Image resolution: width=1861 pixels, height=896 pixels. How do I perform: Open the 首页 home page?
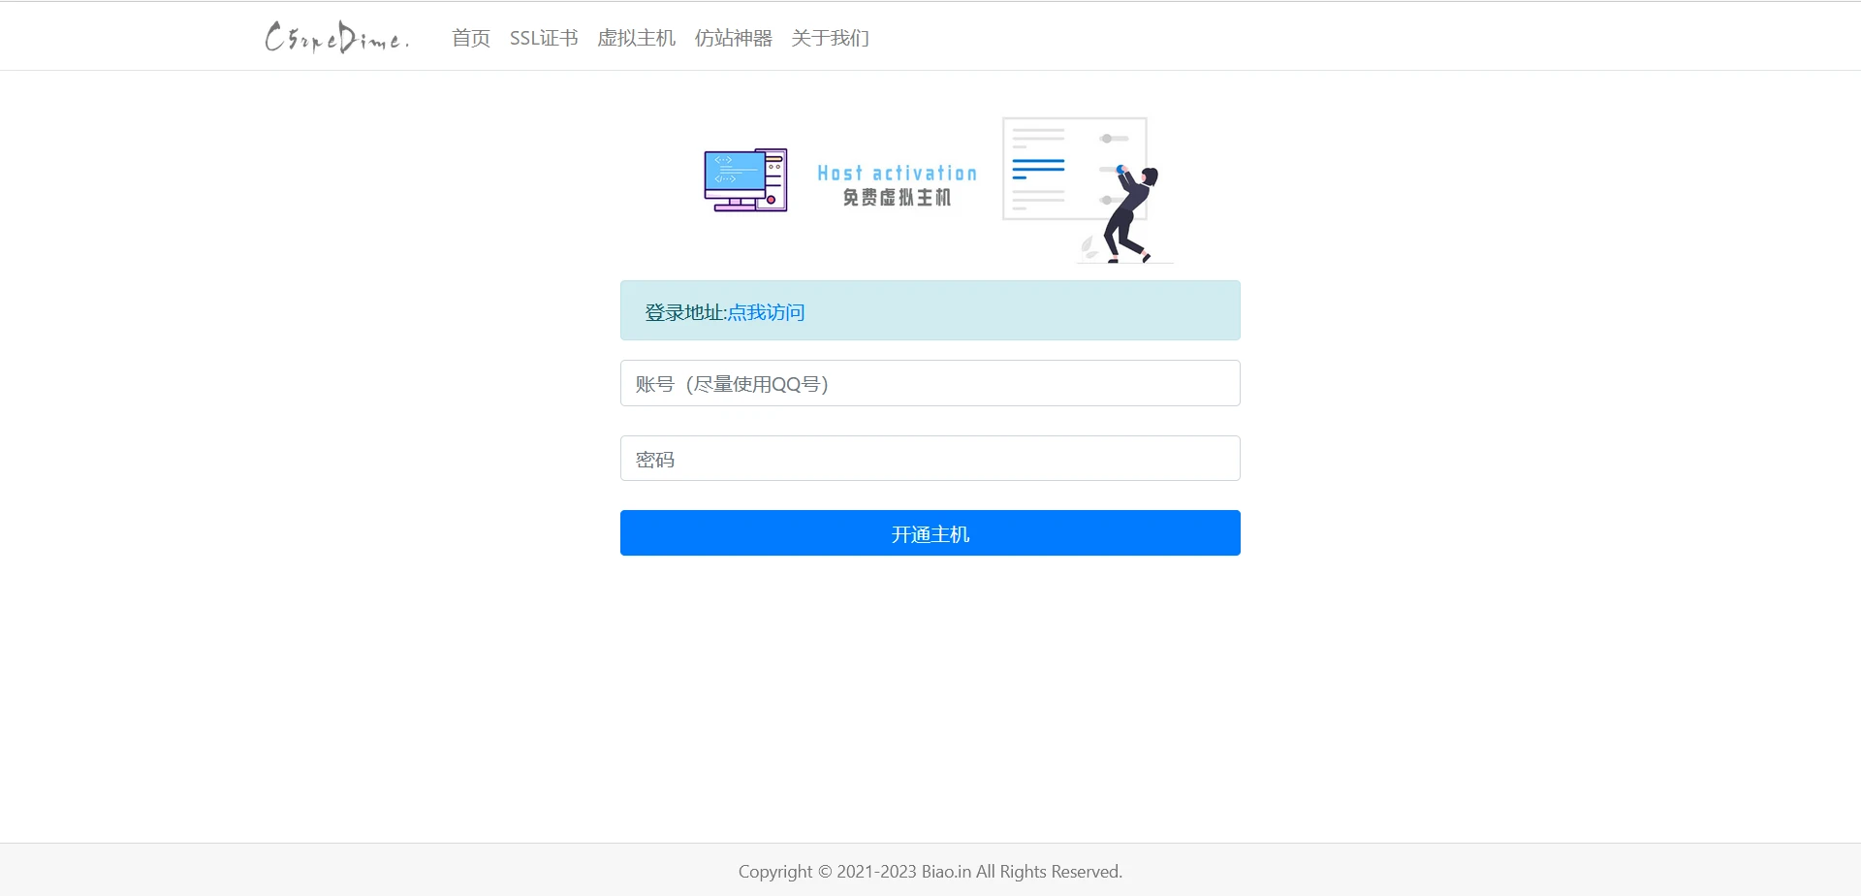pyautogui.click(x=471, y=38)
